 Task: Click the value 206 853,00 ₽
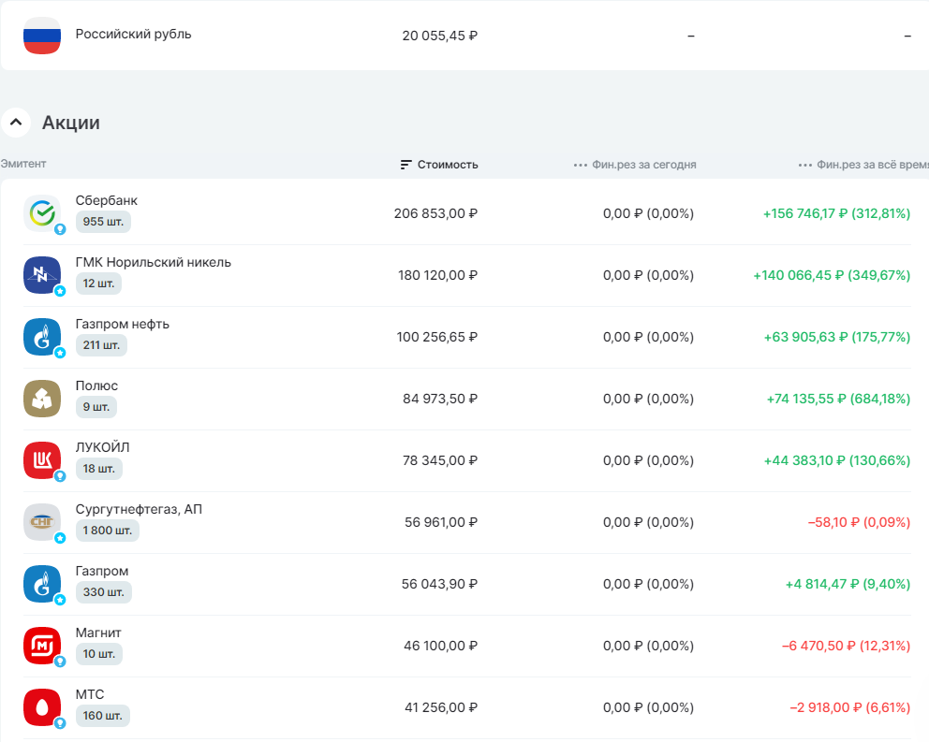435,213
